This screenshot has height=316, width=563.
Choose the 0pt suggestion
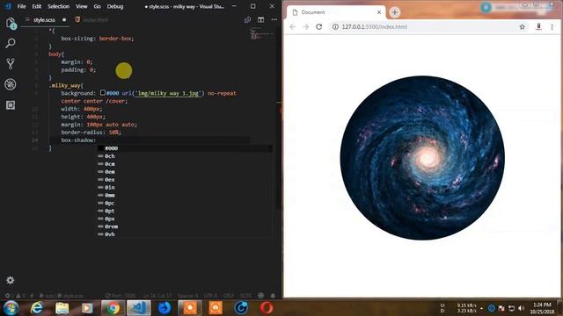click(185, 211)
